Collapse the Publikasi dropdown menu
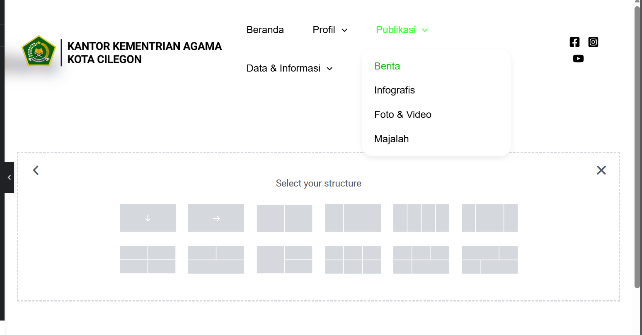The height and width of the screenshot is (335, 642). coord(402,30)
